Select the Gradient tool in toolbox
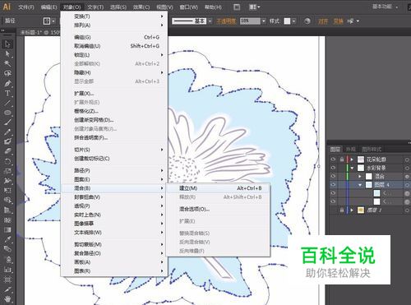Image resolution: width=411 pixels, height=305 pixels. [x=7, y=229]
